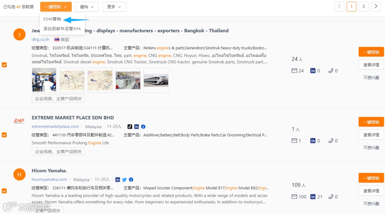
Task: Expand the 建档 dropdown
Action: [87, 7]
